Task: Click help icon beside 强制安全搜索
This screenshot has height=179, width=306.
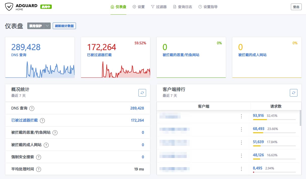Action: 38,157
